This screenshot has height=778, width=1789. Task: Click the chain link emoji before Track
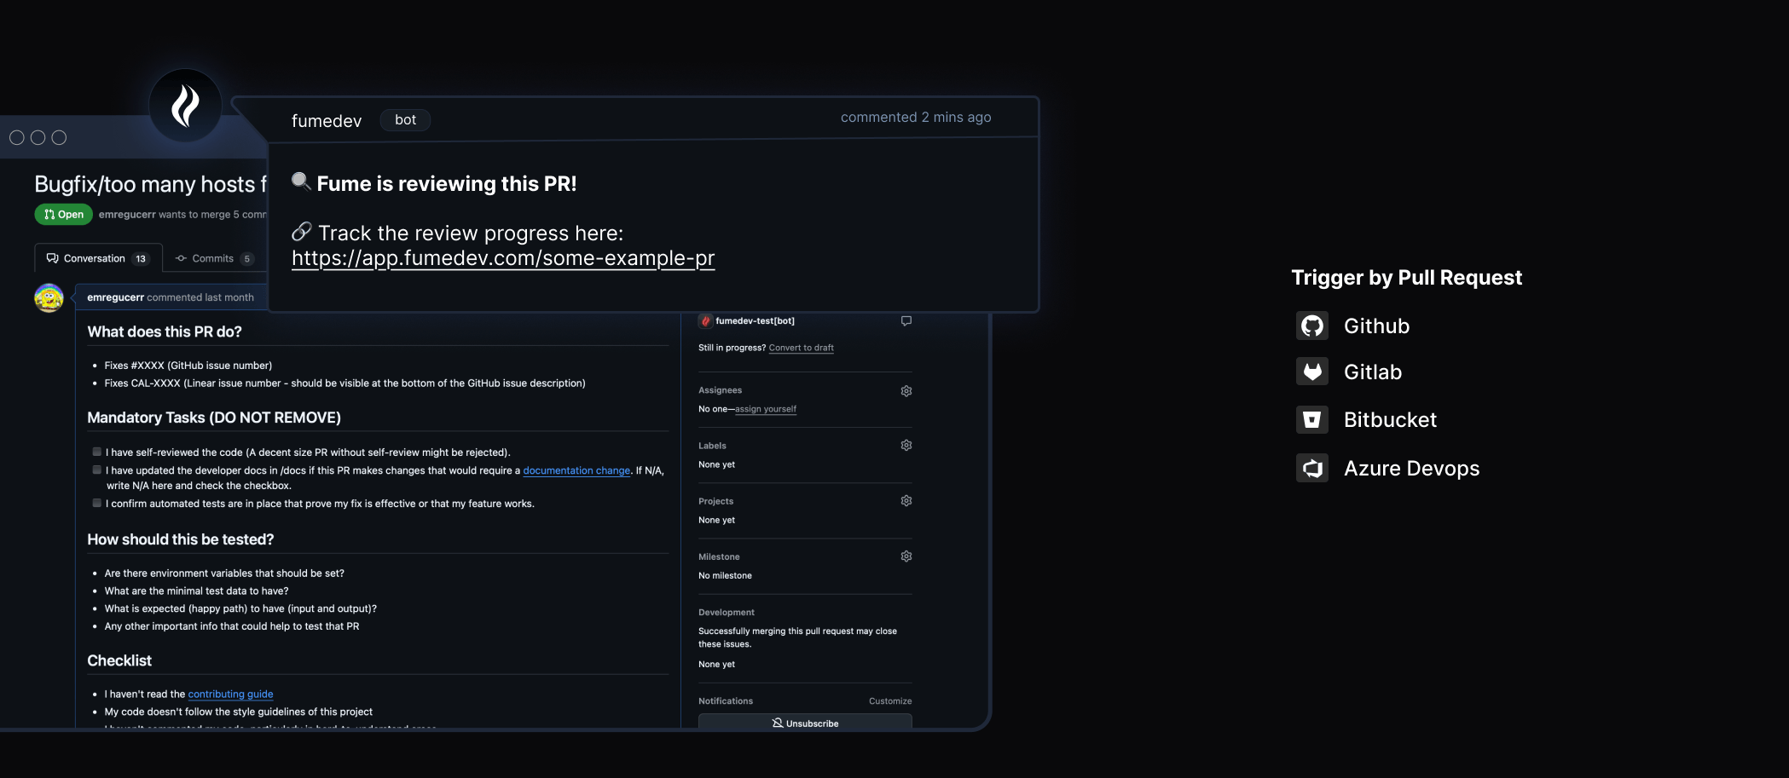pos(302,232)
